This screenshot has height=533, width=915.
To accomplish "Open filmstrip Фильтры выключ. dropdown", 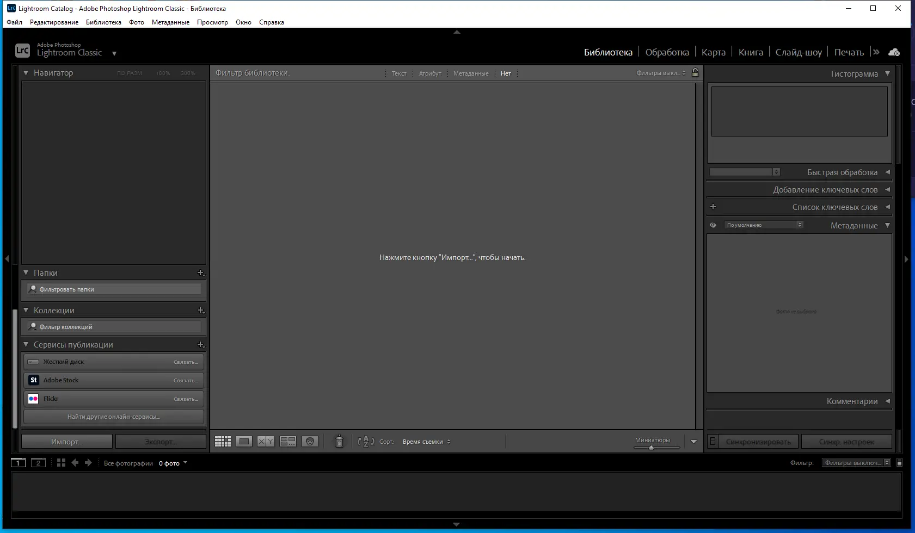I will click(856, 463).
